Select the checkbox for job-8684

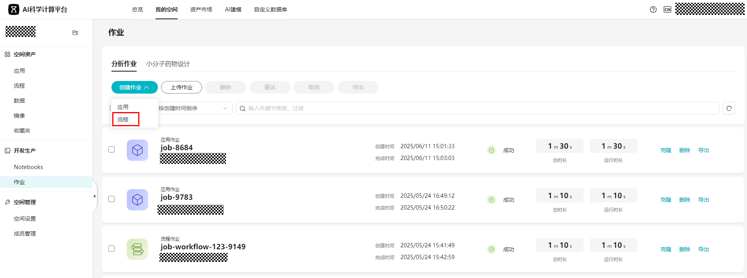pos(111,149)
